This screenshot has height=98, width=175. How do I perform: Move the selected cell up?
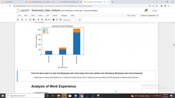(x=38, y=20)
